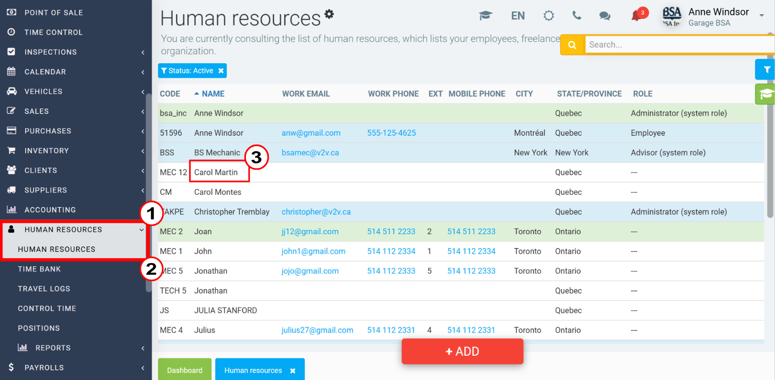Image resolution: width=775 pixels, height=380 pixels.
Task: Open the blue filter panel button
Action: click(765, 70)
